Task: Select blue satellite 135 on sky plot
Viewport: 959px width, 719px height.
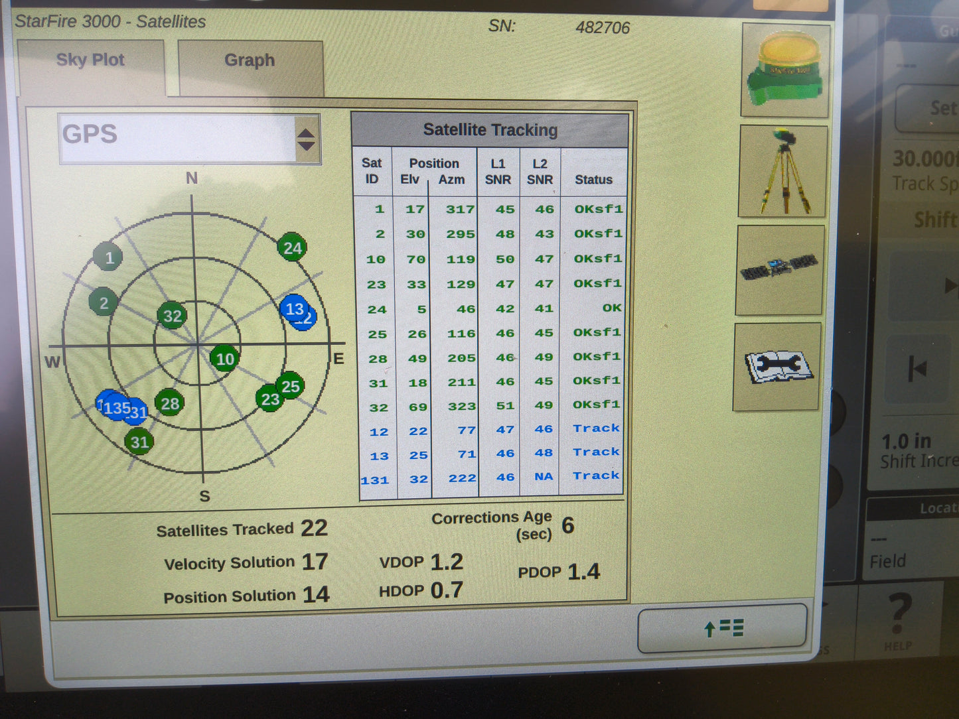Action: pyautogui.click(x=116, y=408)
